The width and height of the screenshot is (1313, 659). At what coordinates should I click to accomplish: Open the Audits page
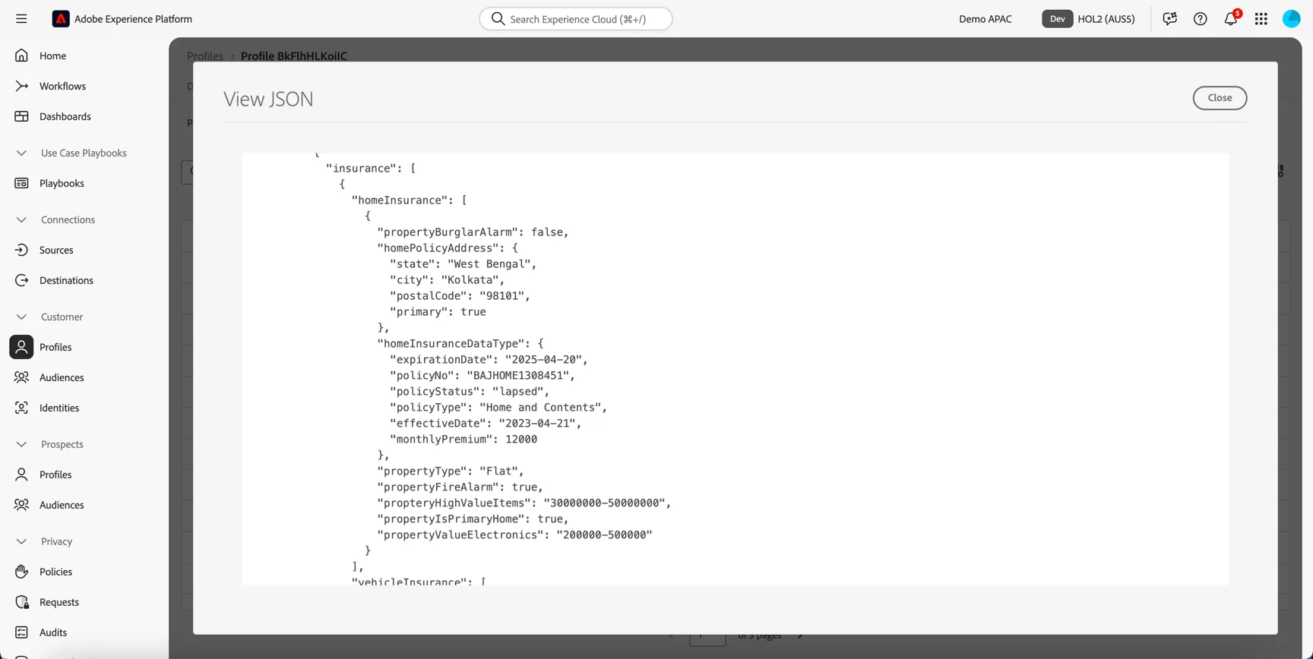coord(53,632)
